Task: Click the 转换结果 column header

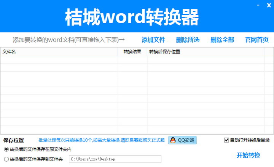Action: coord(132,51)
